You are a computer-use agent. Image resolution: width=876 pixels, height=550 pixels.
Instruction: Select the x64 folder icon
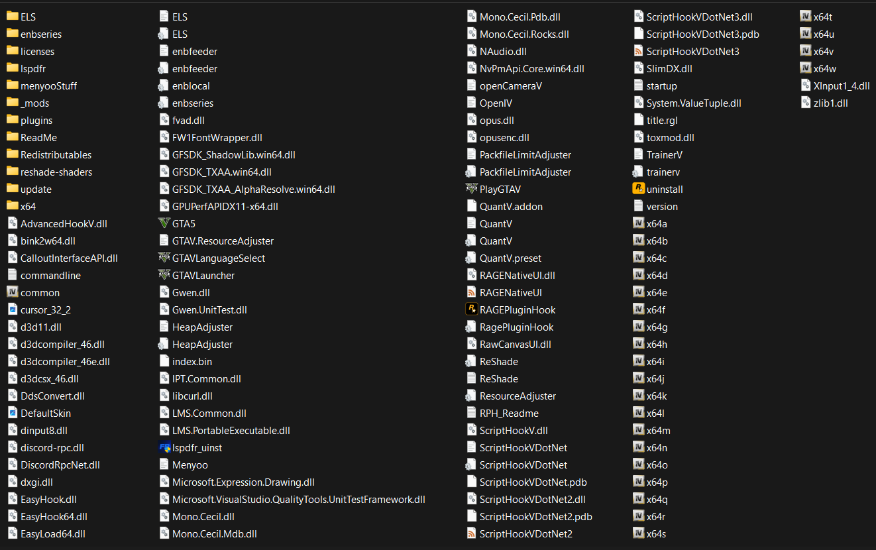pyautogui.click(x=13, y=206)
